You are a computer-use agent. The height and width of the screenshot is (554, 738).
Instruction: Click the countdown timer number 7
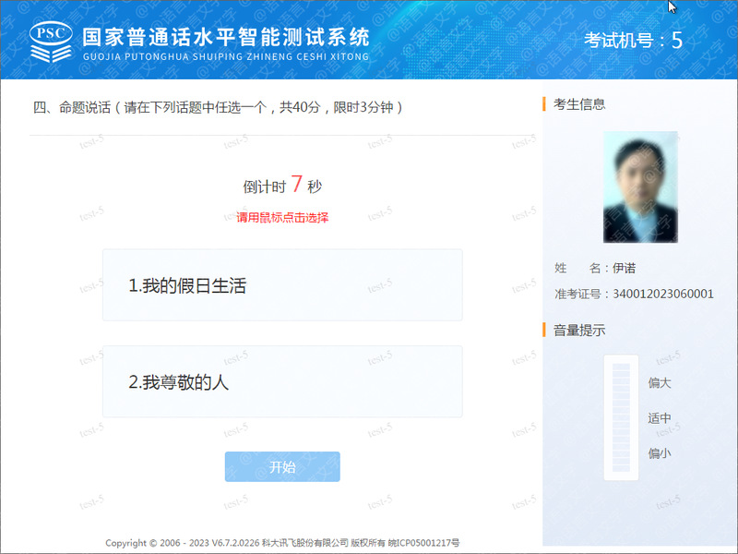click(296, 184)
